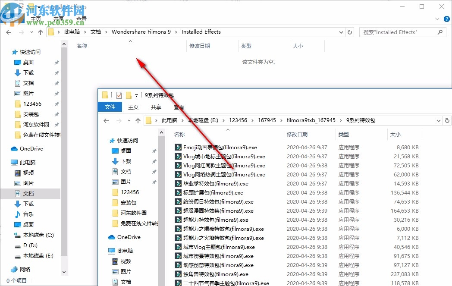The width and height of the screenshot is (452, 286).
Task: Click Vlog网络热词主题包(filmora9).exe
Action: (220, 174)
